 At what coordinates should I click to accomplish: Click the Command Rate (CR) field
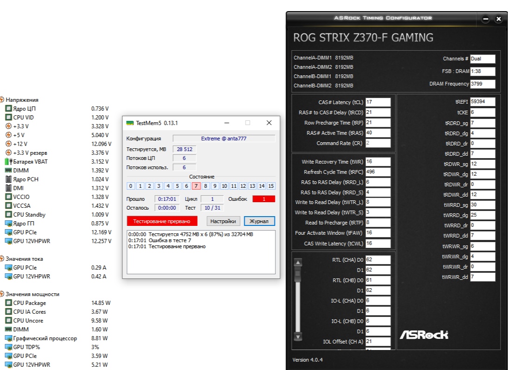(x=378, y=143)
